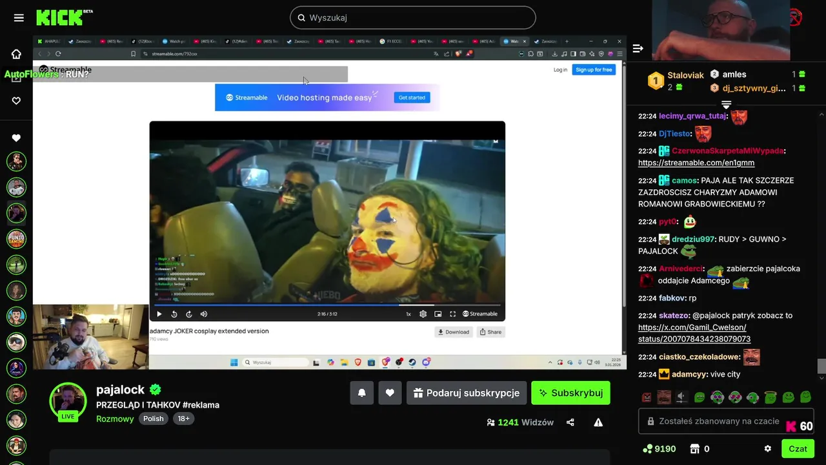Insert the halo angel green emote
This screenshot has height=465, width=826.
click(x=770, y=397)
